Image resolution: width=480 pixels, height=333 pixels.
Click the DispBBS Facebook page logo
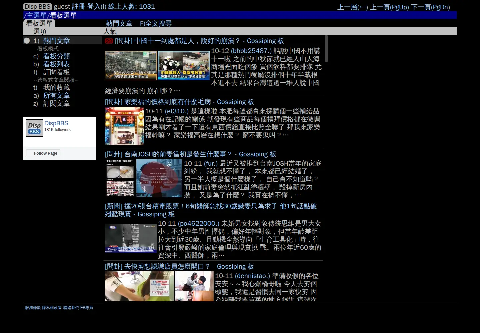34,128
